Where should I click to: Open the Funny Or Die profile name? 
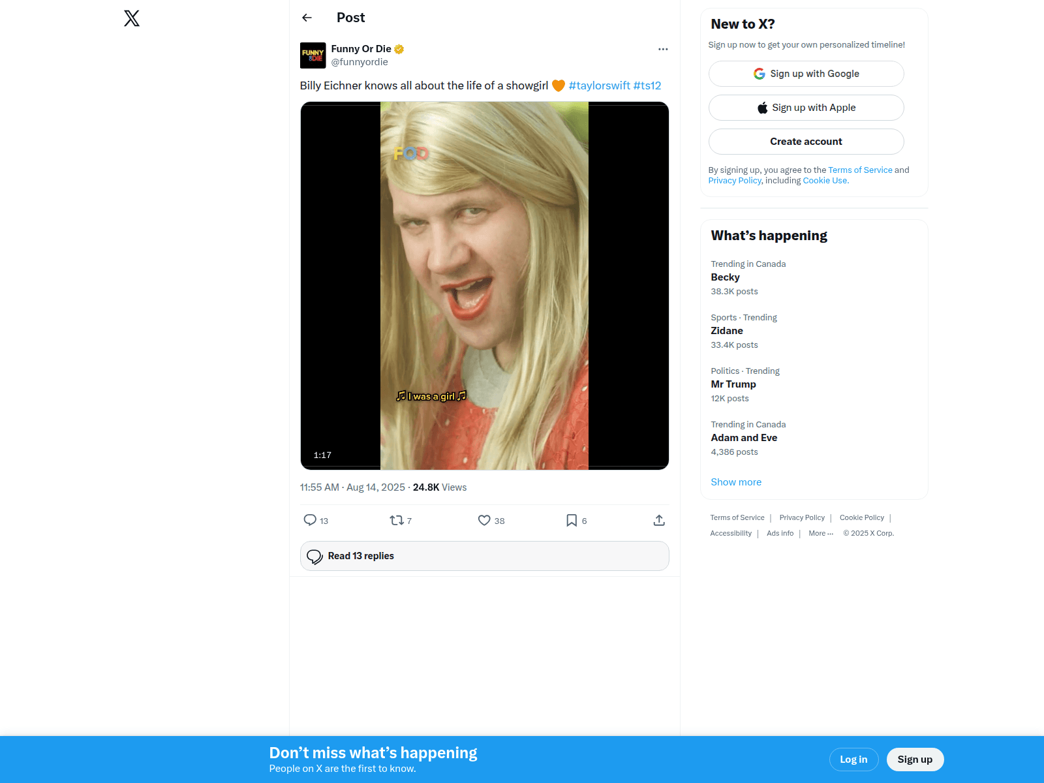pyautogui.click(x=361, y=49)
